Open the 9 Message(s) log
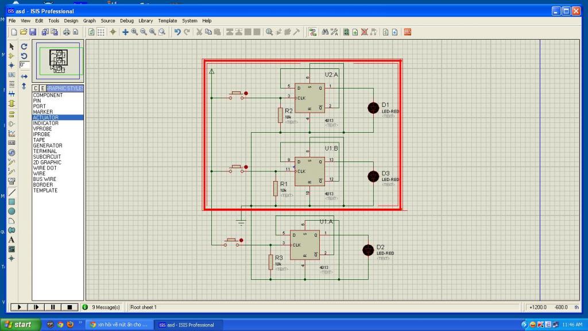This screenshot has width=588, height=331. tap(102, 307)
